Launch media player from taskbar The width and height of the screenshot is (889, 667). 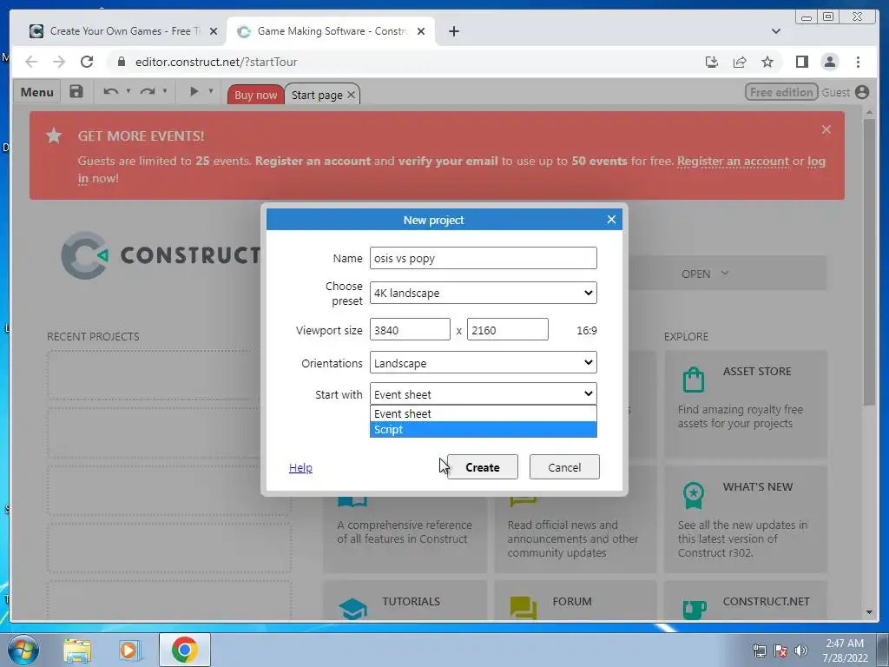(x=129, y=650)
